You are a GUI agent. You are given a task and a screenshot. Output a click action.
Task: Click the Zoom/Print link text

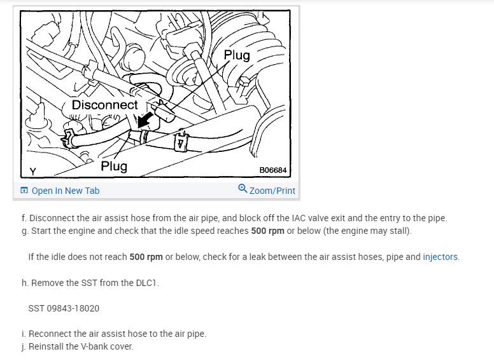[272, 191]
